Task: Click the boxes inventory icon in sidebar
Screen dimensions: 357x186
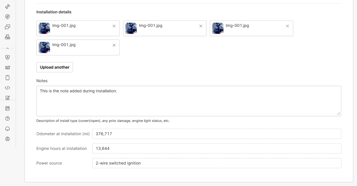Action: tap(8, 37)
